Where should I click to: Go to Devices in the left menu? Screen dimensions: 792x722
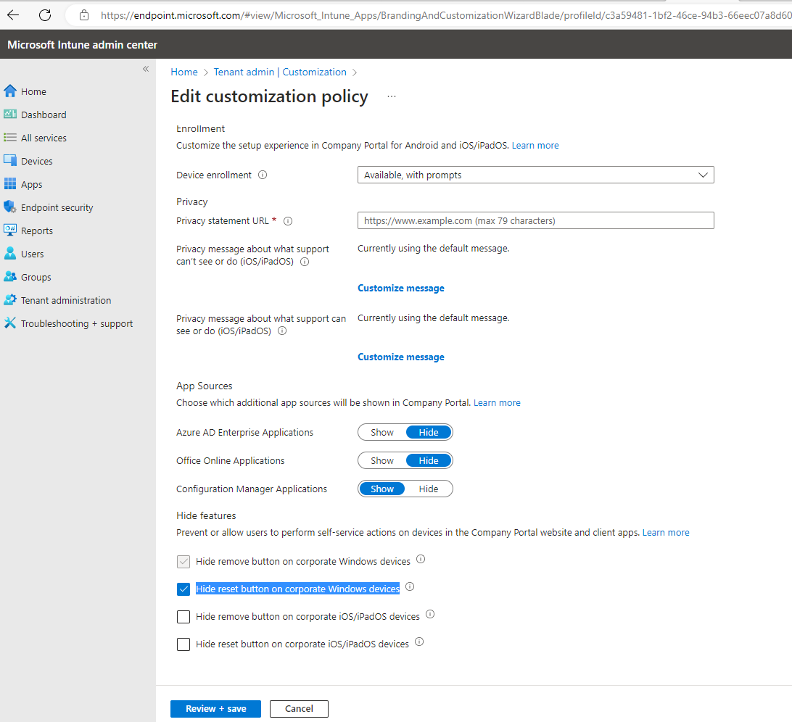pyautogui.click(x=36, y=161)
